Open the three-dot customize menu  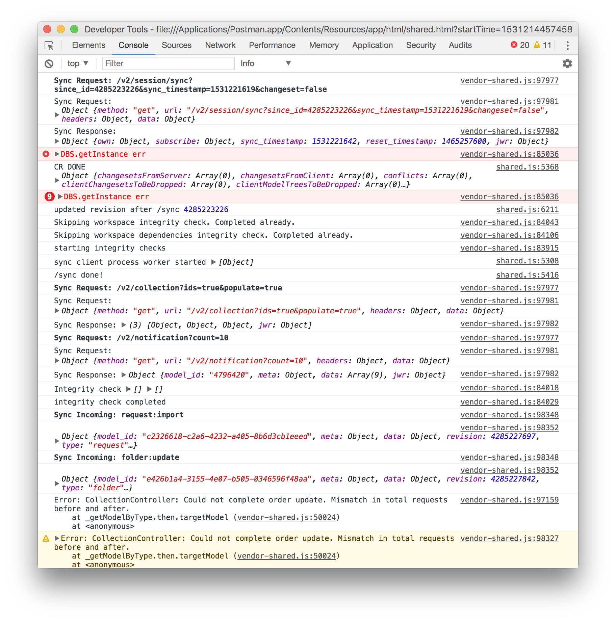pos(567,45)
